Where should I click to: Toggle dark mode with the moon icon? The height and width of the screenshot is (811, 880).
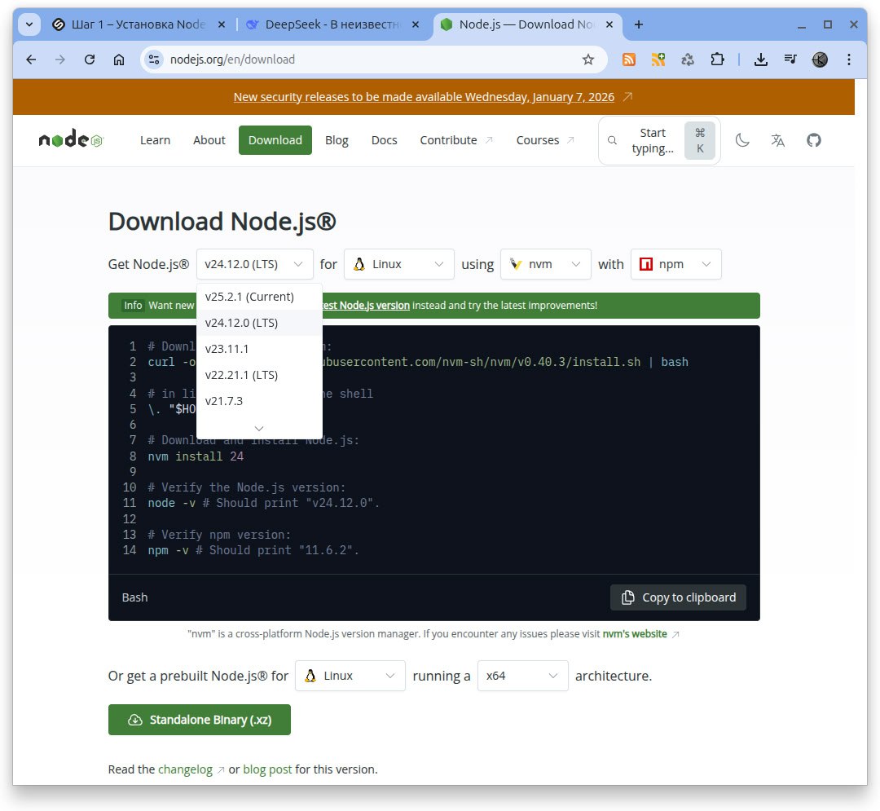click(742, 140)
